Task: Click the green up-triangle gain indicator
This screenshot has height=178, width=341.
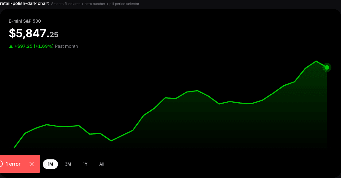Action: (11, 46)
